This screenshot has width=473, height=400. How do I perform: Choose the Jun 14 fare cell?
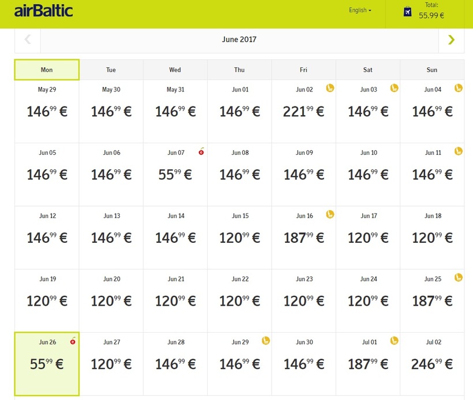click(175, 238)
